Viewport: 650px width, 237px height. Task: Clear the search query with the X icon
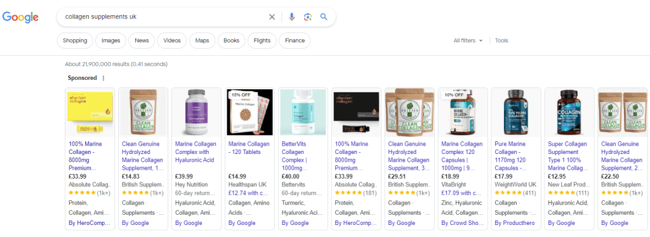click(x=272, y=17)
